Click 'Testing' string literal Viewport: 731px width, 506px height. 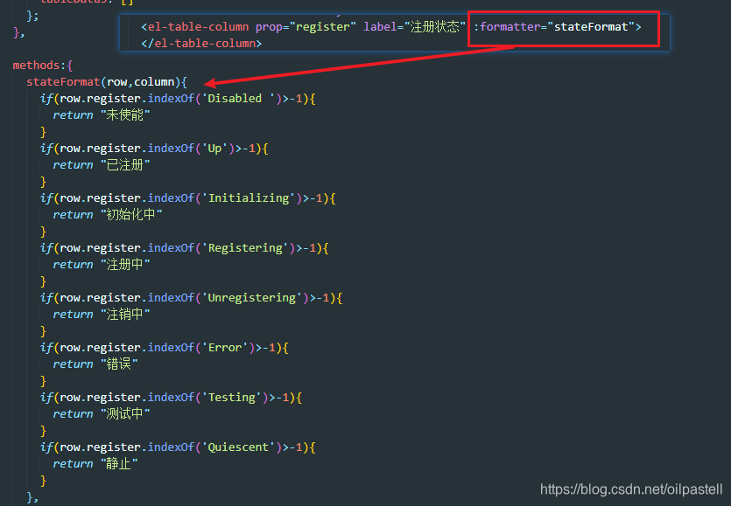[231, 398]
